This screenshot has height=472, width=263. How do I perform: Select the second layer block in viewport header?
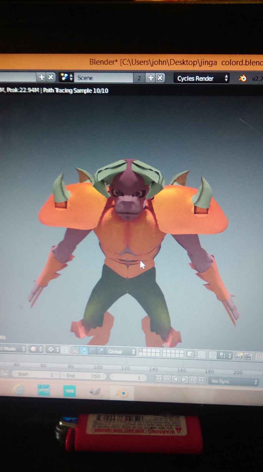173,353
